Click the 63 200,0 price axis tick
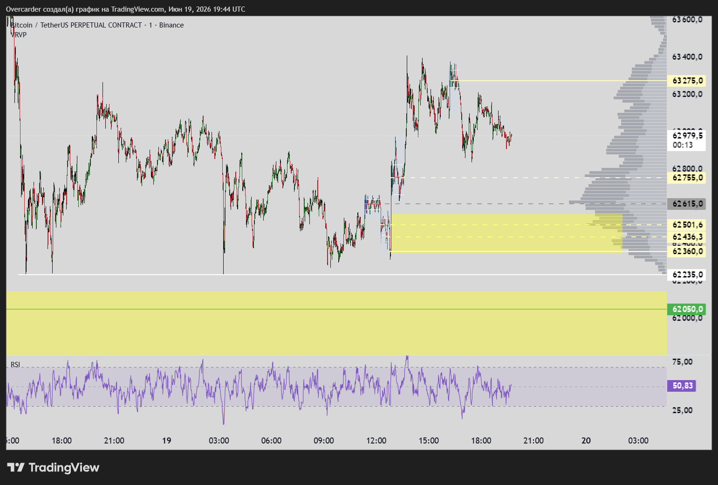Image resolution: width=718 pixels, height=485 pixels. [x=687, y=94]
